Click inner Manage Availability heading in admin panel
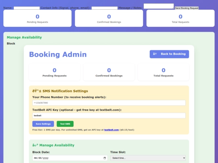This screenshot has height=163, width=218. click(53, 145)
